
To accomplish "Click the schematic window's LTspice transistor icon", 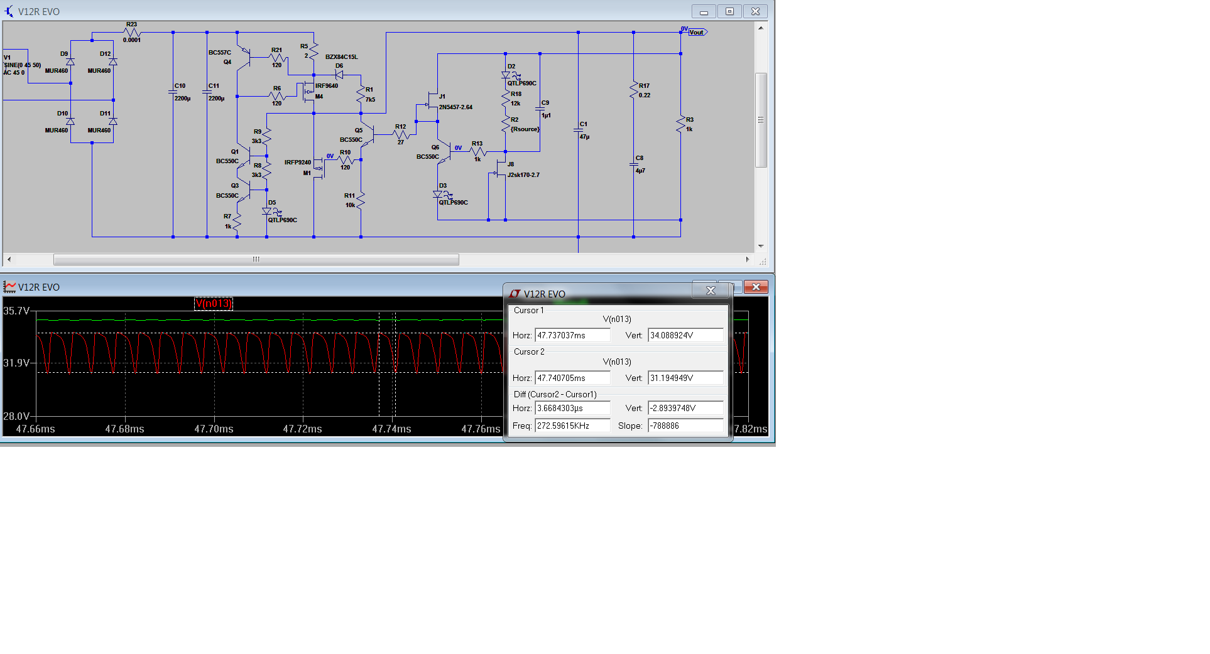I will [x=9, y=11].
